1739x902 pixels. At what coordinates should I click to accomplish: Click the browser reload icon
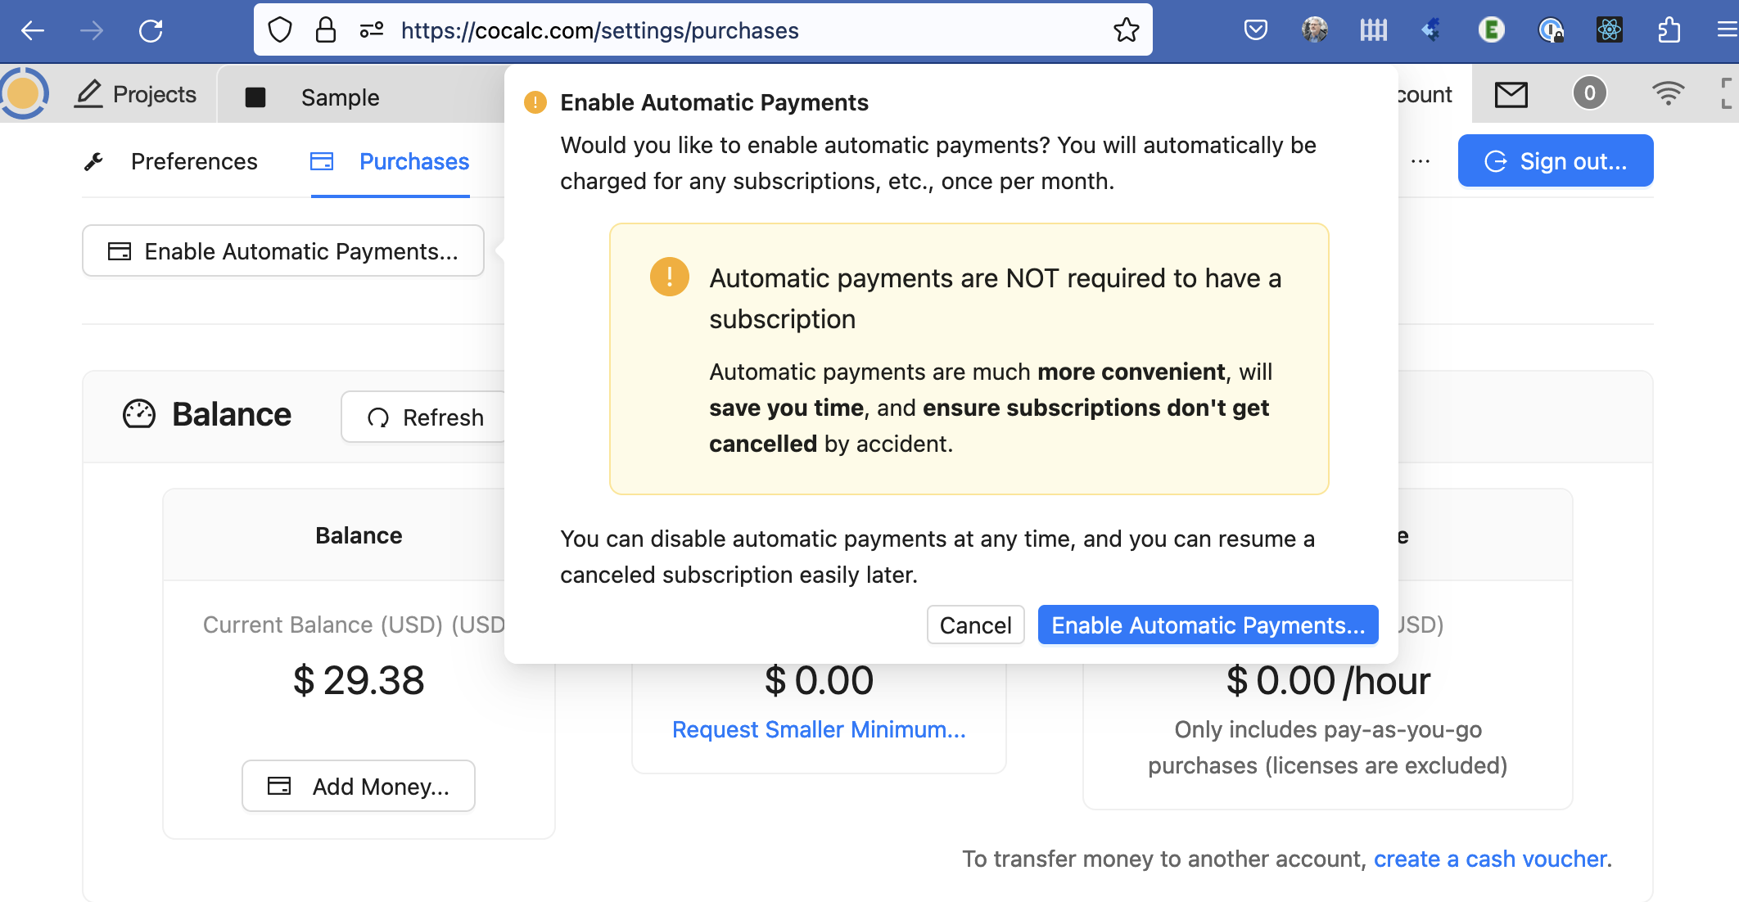(x=151, y=31)
